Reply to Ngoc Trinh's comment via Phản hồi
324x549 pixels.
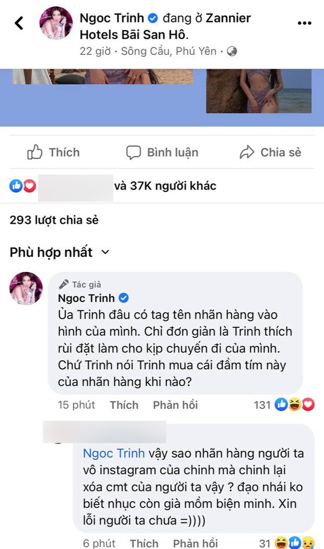coord(175,405)
